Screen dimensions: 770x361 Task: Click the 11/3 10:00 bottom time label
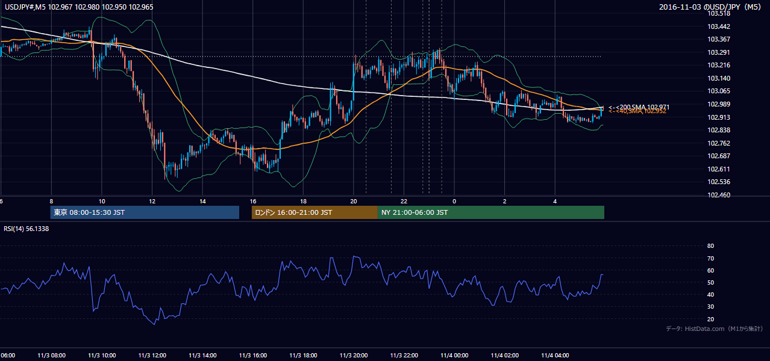pyautogui.click(x=101, y=355)
